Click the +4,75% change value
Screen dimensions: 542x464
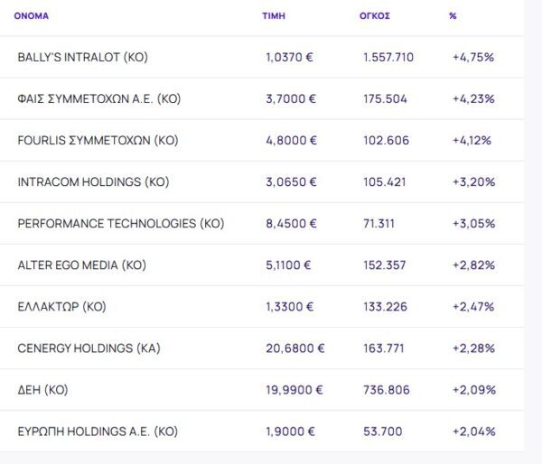pos(473,57)
